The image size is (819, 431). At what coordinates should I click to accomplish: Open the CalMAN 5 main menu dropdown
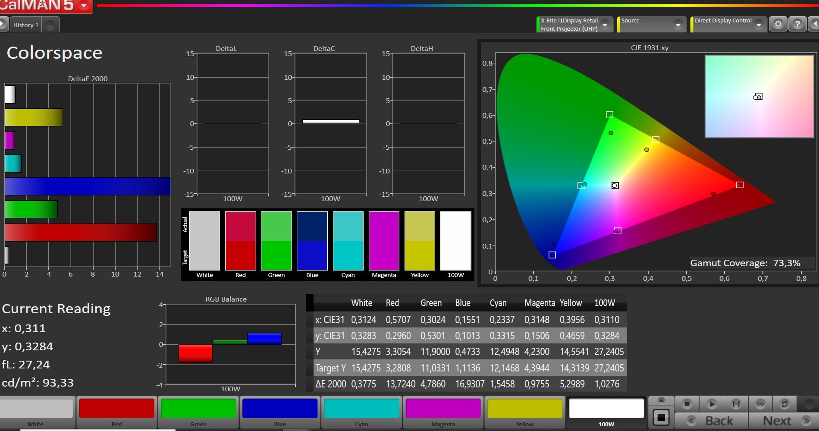[84, 6]
